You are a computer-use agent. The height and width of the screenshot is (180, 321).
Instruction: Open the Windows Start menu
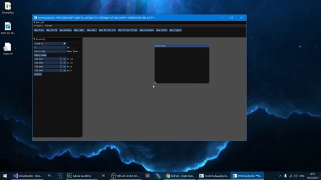5,175
